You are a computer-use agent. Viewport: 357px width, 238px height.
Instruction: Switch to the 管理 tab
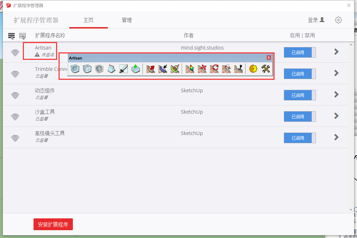pyautogui.click(x=127, y=20)
